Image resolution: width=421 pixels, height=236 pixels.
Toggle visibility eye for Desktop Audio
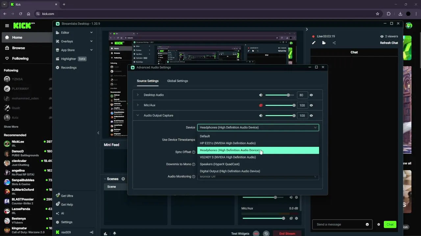pos(311,95)
